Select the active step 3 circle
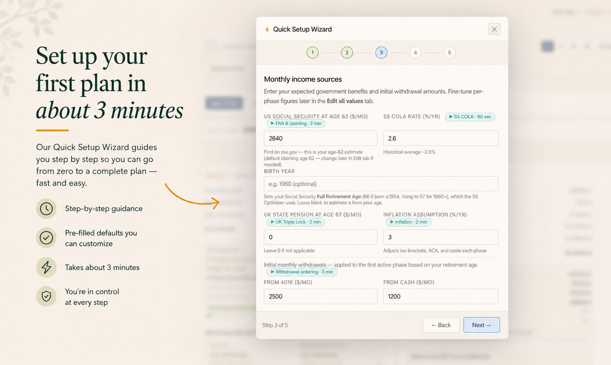This screenshot has width=611, height=365. tap(381, 53)
